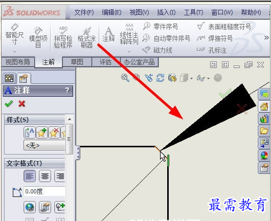The image size is (271, 221).
Task: Open the File Explorer folder task pane
Action: pos(264,131)
